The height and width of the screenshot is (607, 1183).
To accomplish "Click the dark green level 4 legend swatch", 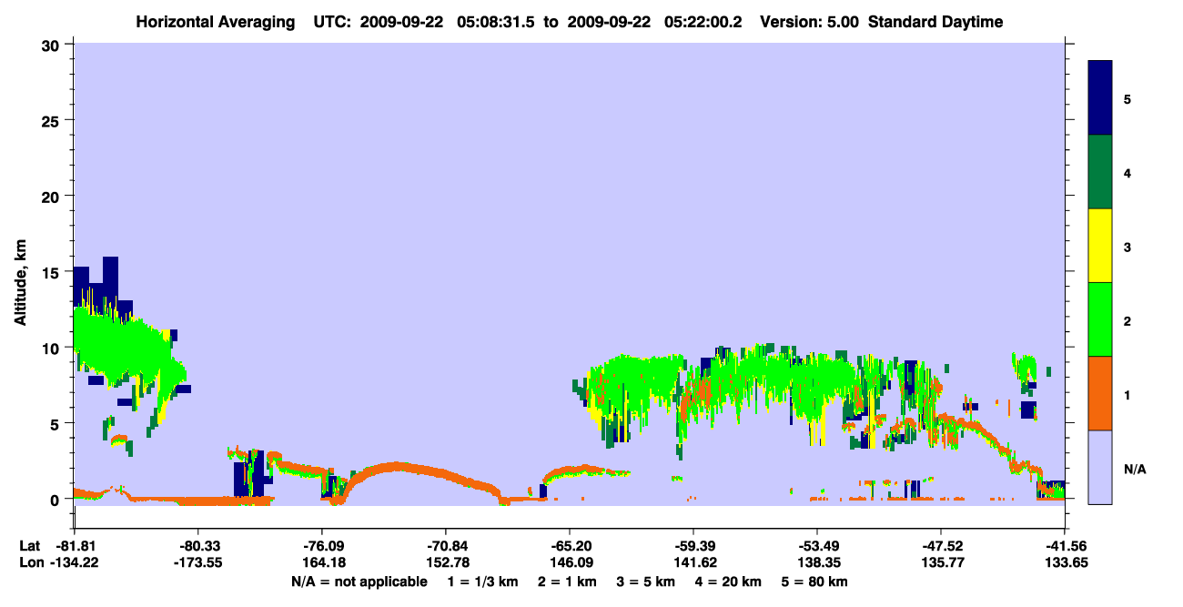I will point(1100,172).
